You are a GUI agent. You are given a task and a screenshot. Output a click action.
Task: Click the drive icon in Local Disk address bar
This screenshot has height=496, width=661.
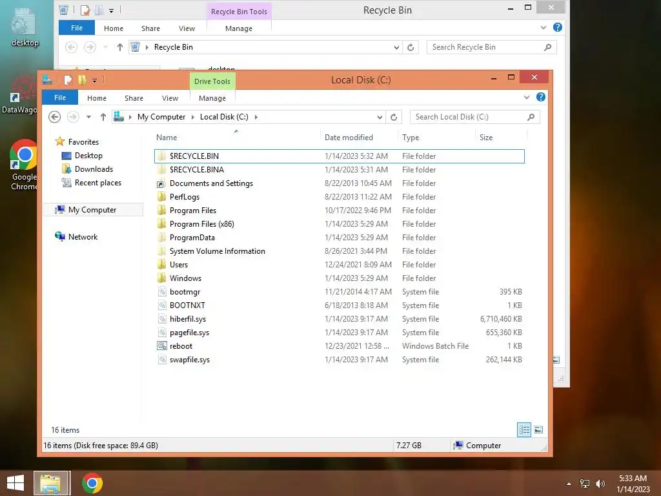click(x=119, y=116)
